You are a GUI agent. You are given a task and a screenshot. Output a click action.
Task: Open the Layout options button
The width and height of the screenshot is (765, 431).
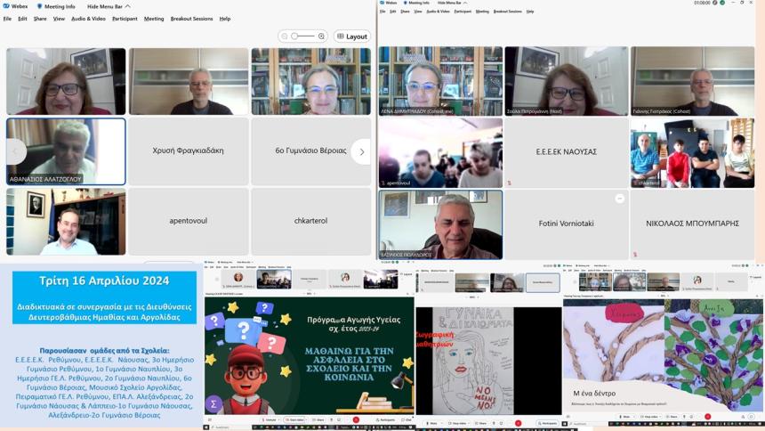click(352, 37)
